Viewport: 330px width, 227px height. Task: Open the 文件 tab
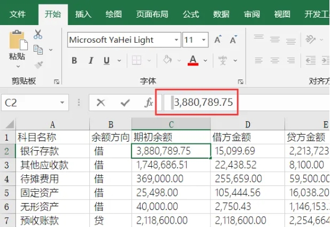point(18,14)
